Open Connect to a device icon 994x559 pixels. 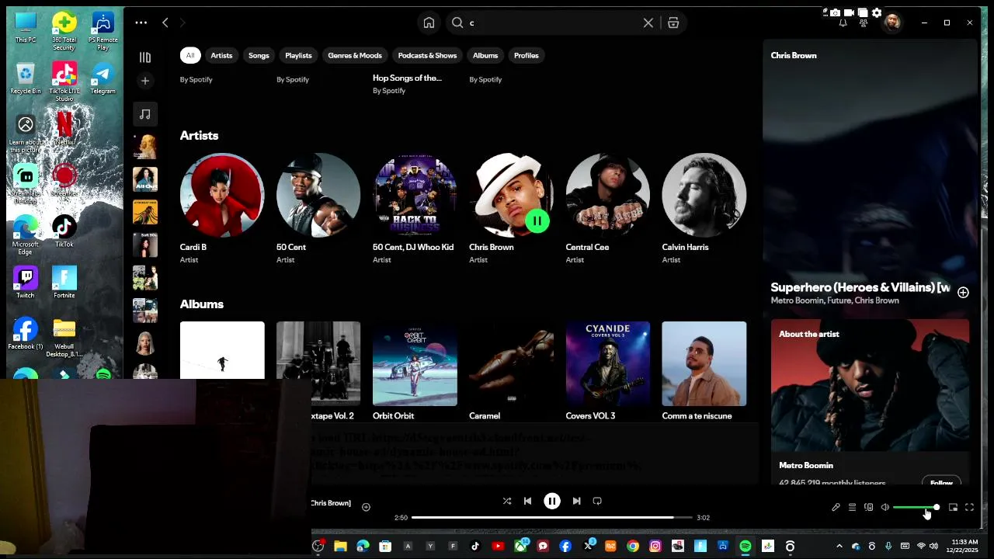[868, 508]
